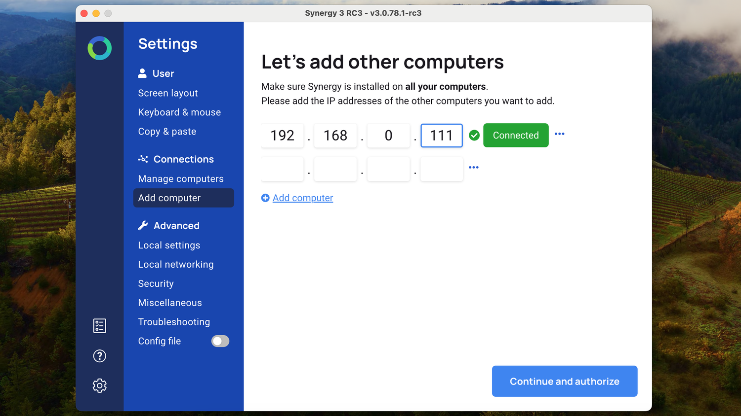Close the Synergy window with red button
The width and height of the screenshot is (741, 416).
click(x=84, y=13)
